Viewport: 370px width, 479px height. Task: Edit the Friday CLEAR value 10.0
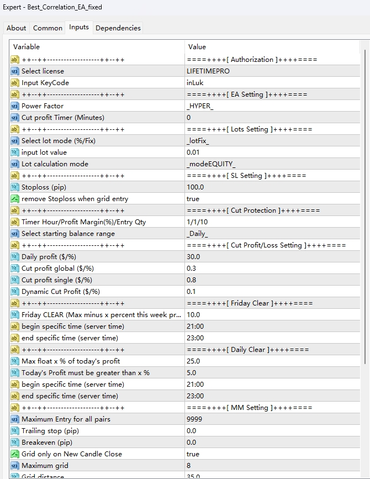pyautogui.click(x=272, y=315)
